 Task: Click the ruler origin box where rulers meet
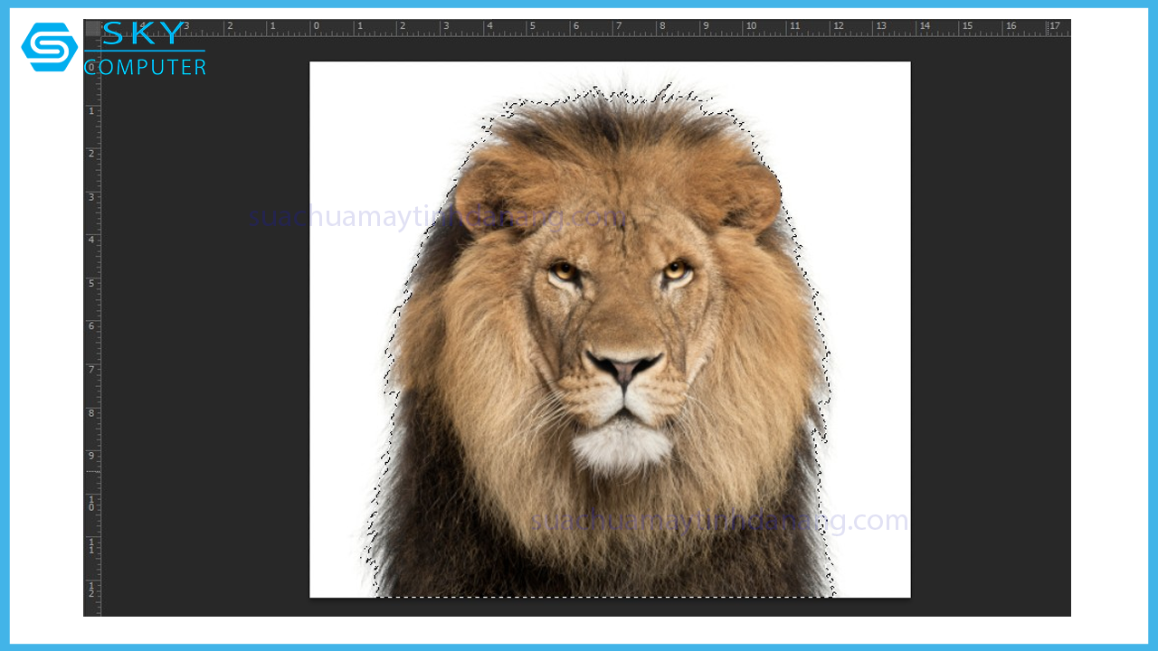92,28
